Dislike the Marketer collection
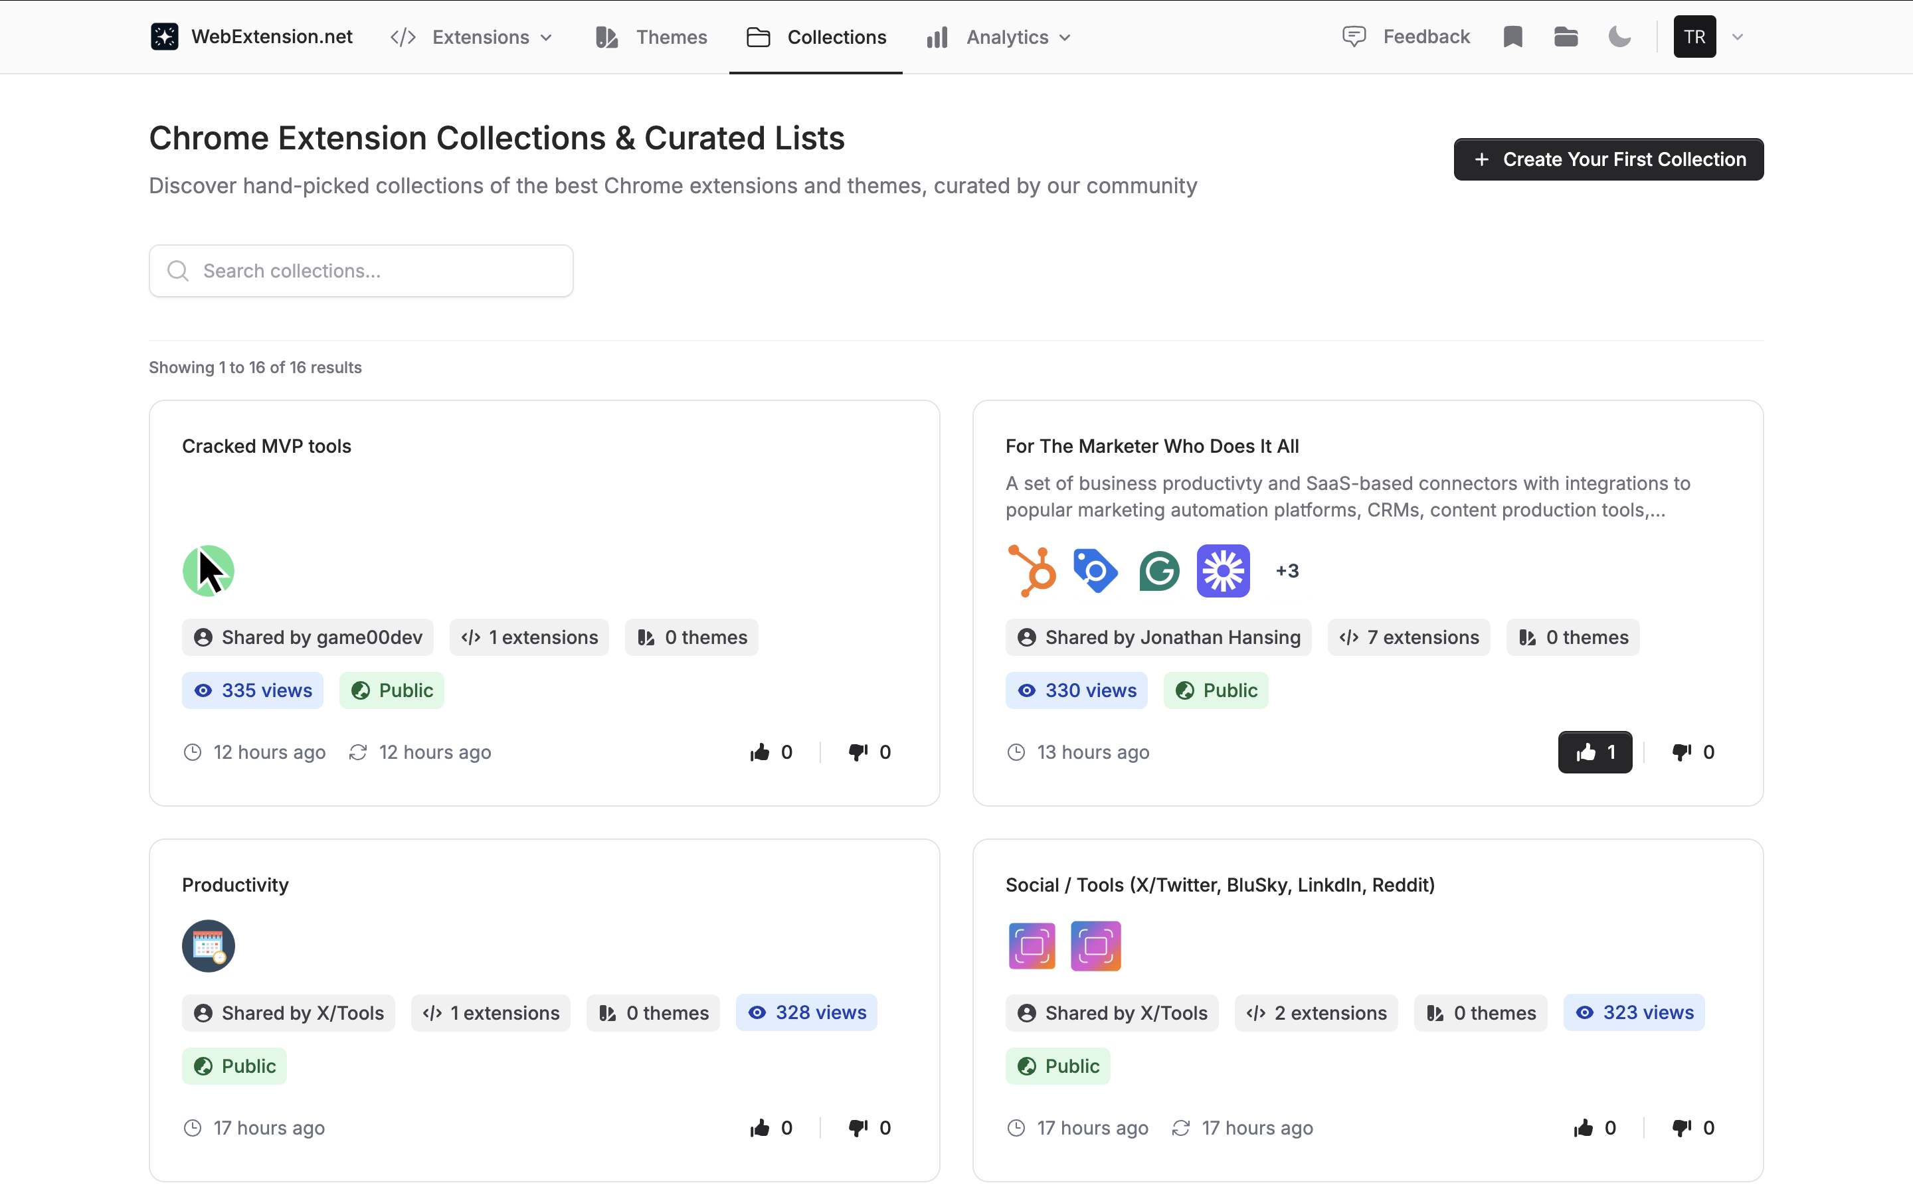This screenshot has width=1913, height=1195. click(1692, 752)
